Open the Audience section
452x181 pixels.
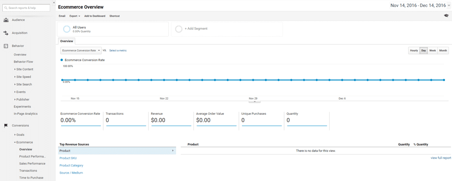[19, 20]
